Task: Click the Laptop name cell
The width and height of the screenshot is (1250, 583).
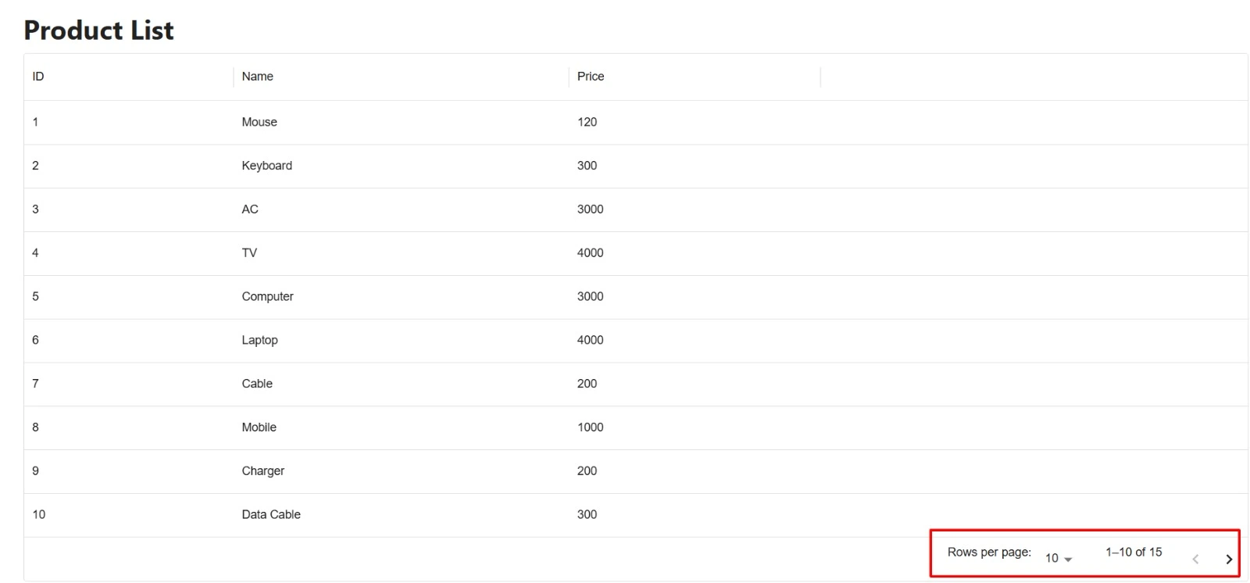Action: point(259,340)
